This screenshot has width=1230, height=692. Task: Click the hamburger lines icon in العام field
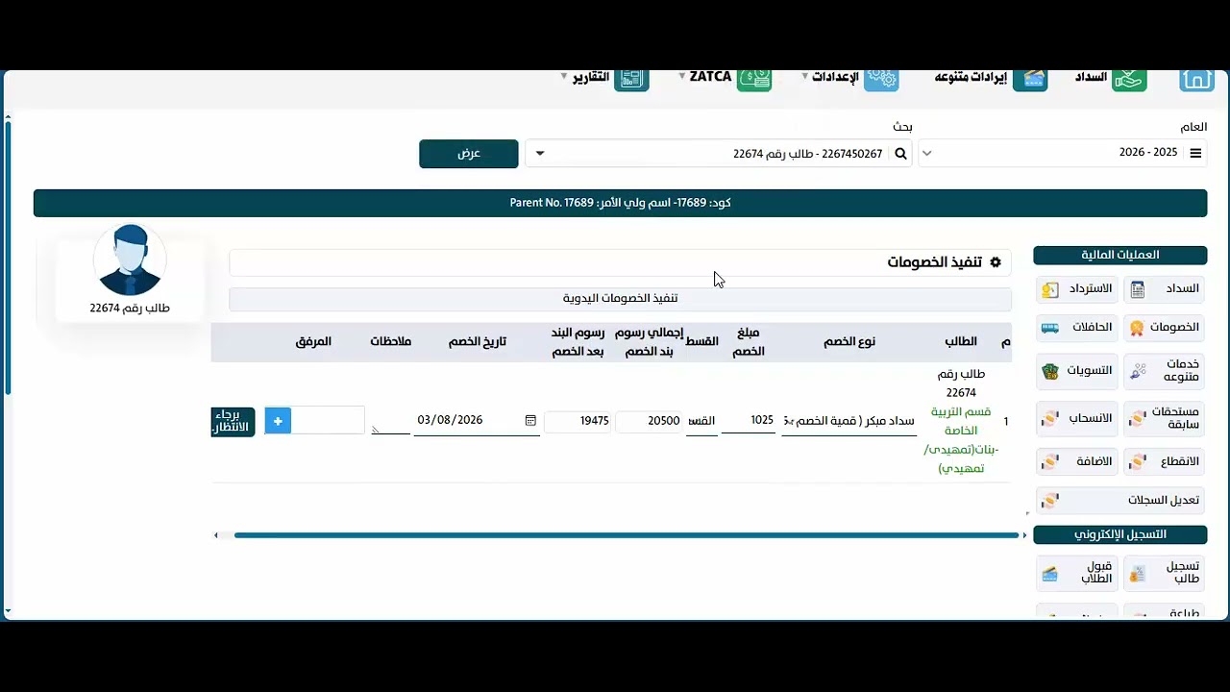click(x=1195, y=154)
